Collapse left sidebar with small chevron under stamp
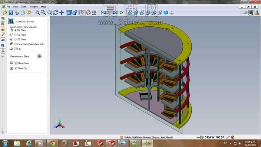 point(3,56)
